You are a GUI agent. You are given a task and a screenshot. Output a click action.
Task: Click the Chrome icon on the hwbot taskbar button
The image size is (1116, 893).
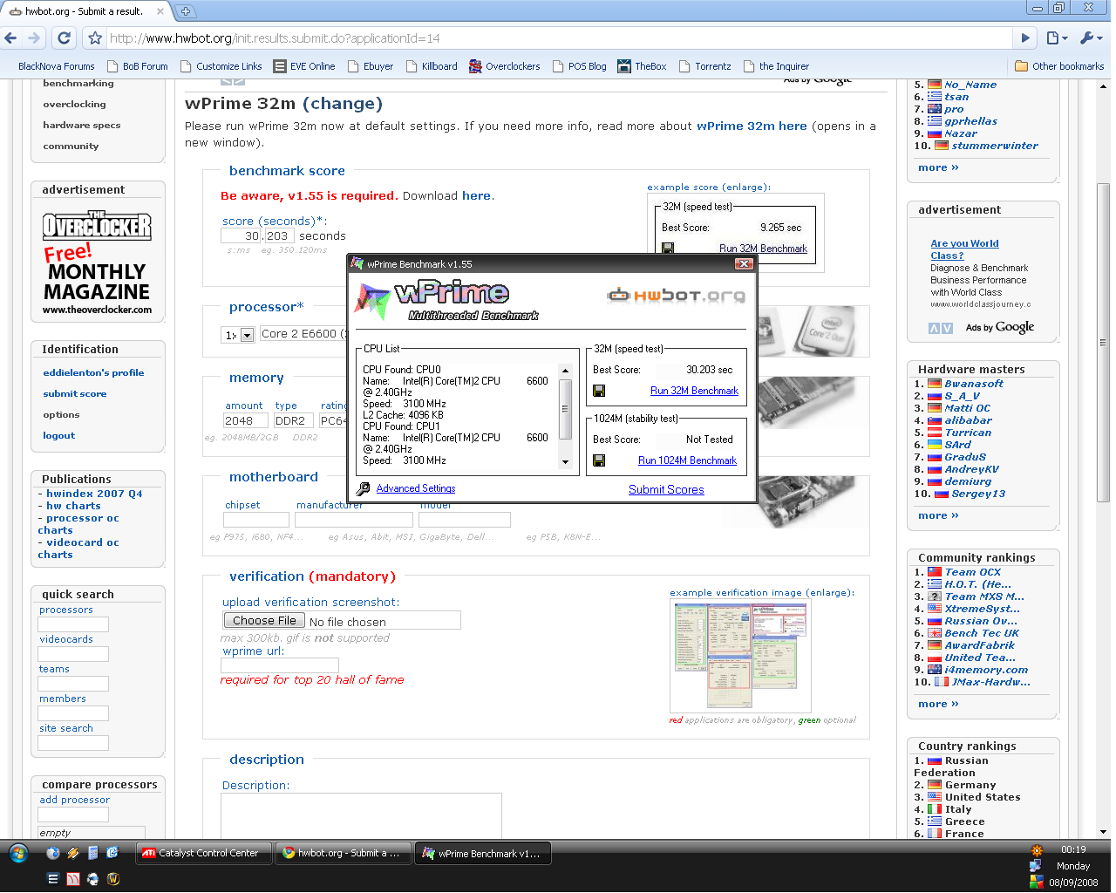click(x=289, y=854)
